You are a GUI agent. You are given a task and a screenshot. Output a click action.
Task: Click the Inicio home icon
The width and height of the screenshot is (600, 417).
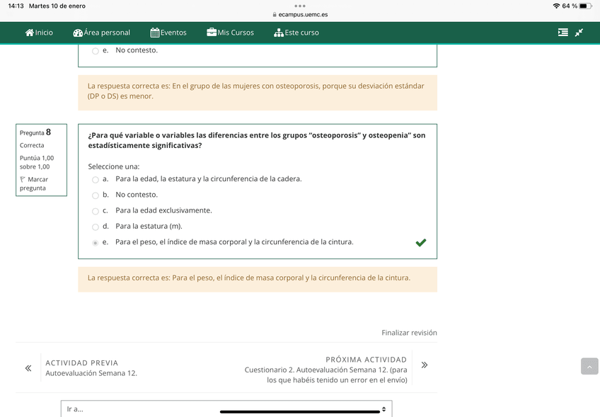click(28, 32)
